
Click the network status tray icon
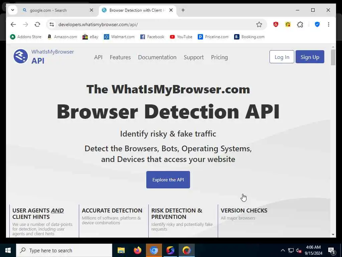coord(291,250)
